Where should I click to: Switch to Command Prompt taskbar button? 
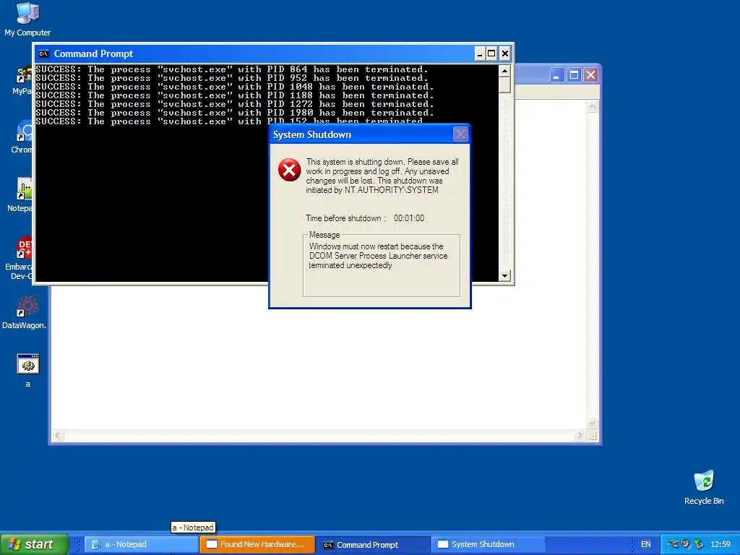372,544
